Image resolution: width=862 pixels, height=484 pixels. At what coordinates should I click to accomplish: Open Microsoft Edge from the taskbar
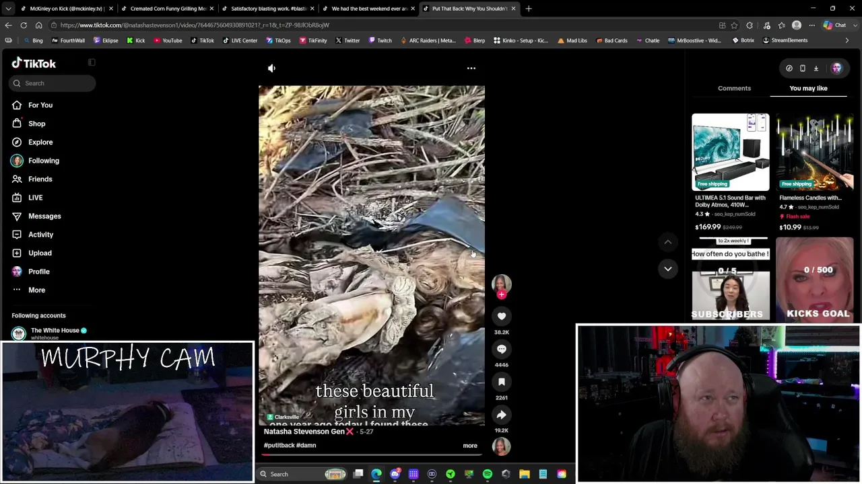click(376, 474)
